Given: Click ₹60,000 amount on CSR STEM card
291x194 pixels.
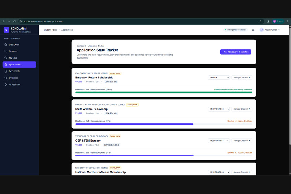Looking at the screenshot, I should click(x=79, y=145).
